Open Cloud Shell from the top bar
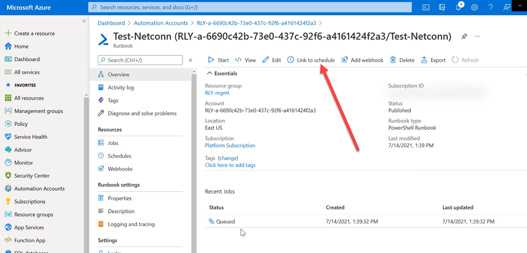Image resolution: width=527 pixels, height=253 pixels. (x=426, y=7)
